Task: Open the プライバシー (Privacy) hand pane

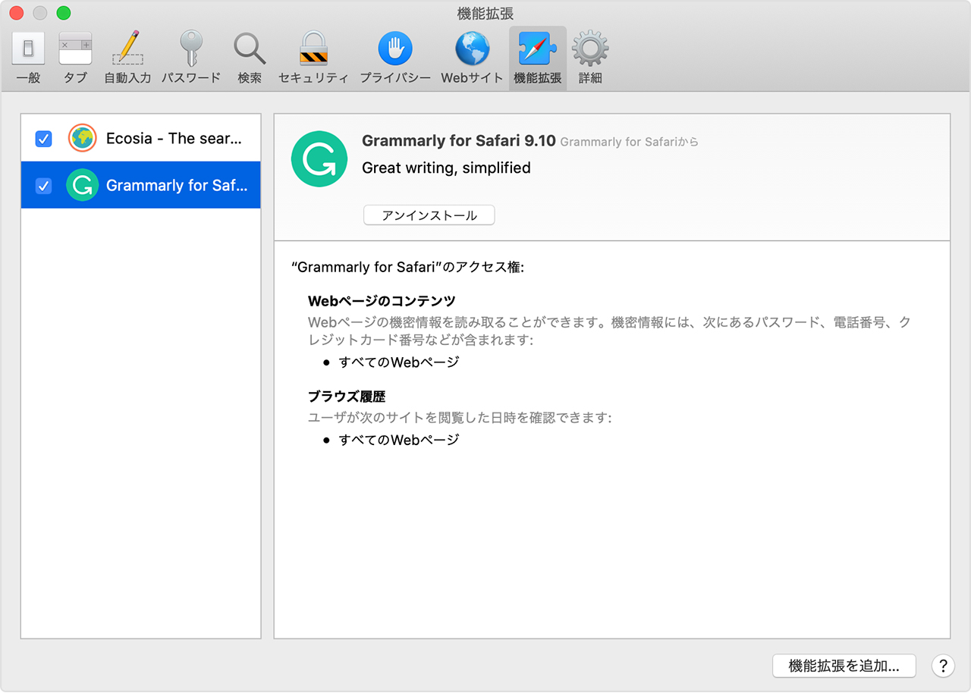Action: 395,59
